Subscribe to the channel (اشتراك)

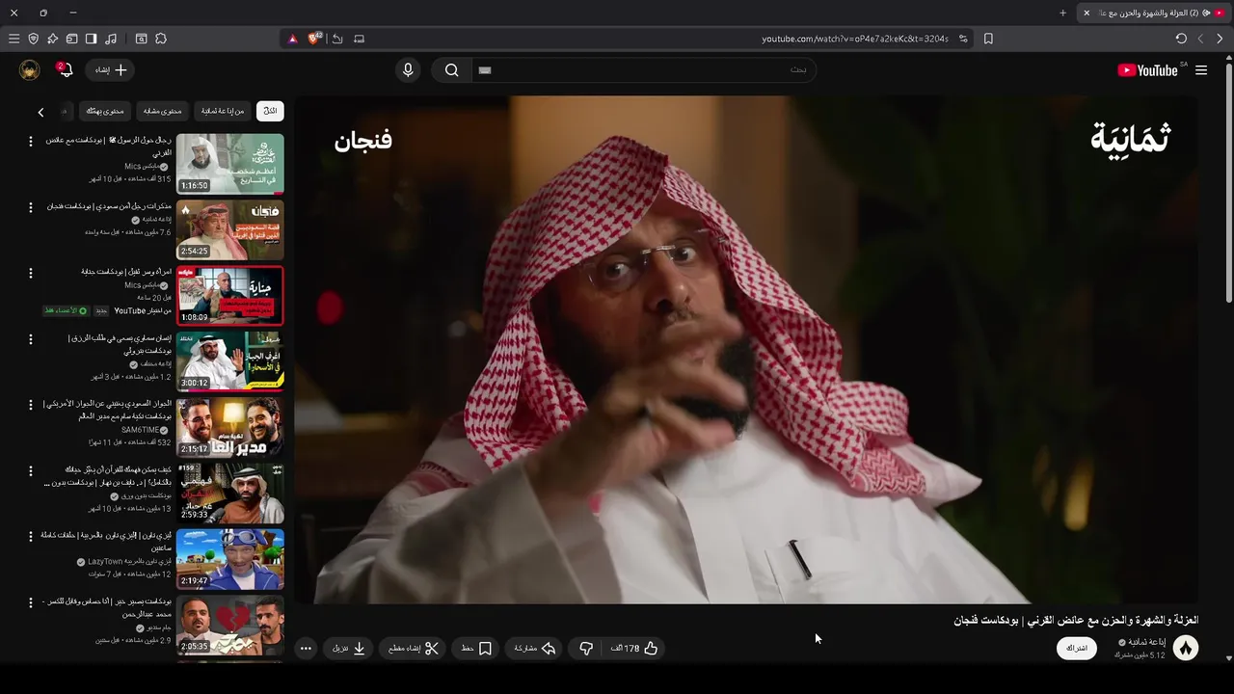click(1076, 648)
